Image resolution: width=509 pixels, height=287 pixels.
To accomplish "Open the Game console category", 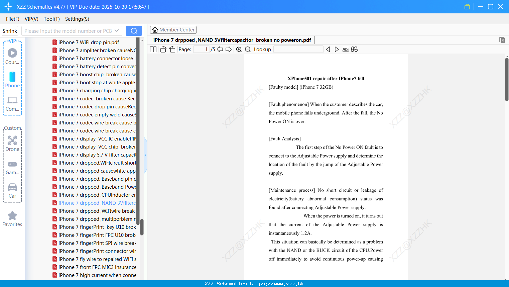I will pos(12,168).
